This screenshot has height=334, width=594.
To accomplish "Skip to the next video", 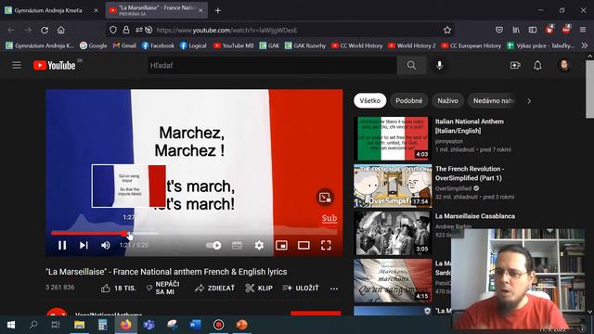I will 84,245.
